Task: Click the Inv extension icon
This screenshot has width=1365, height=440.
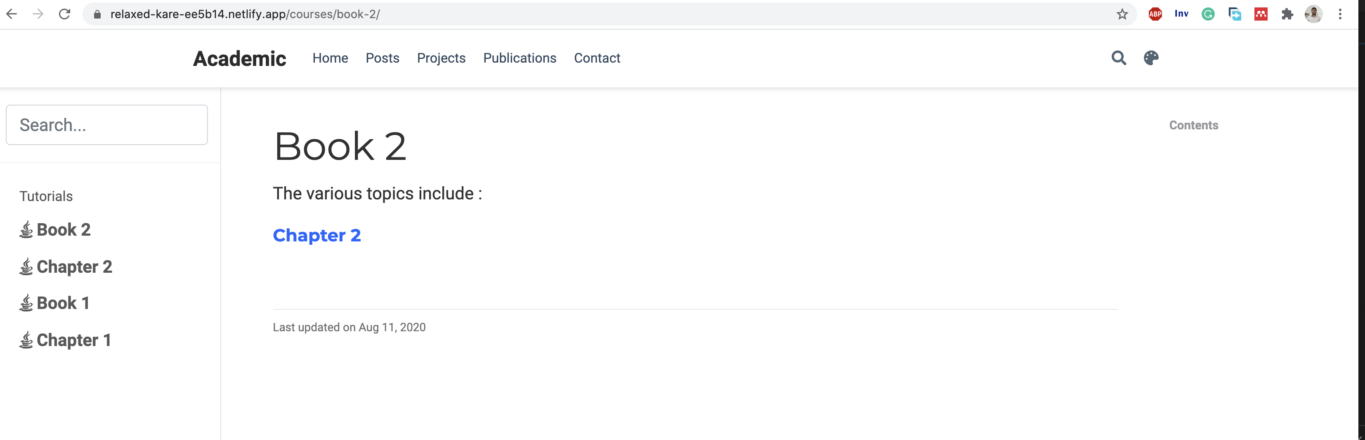Action: pyautogui.click(x=1181, y=14)
